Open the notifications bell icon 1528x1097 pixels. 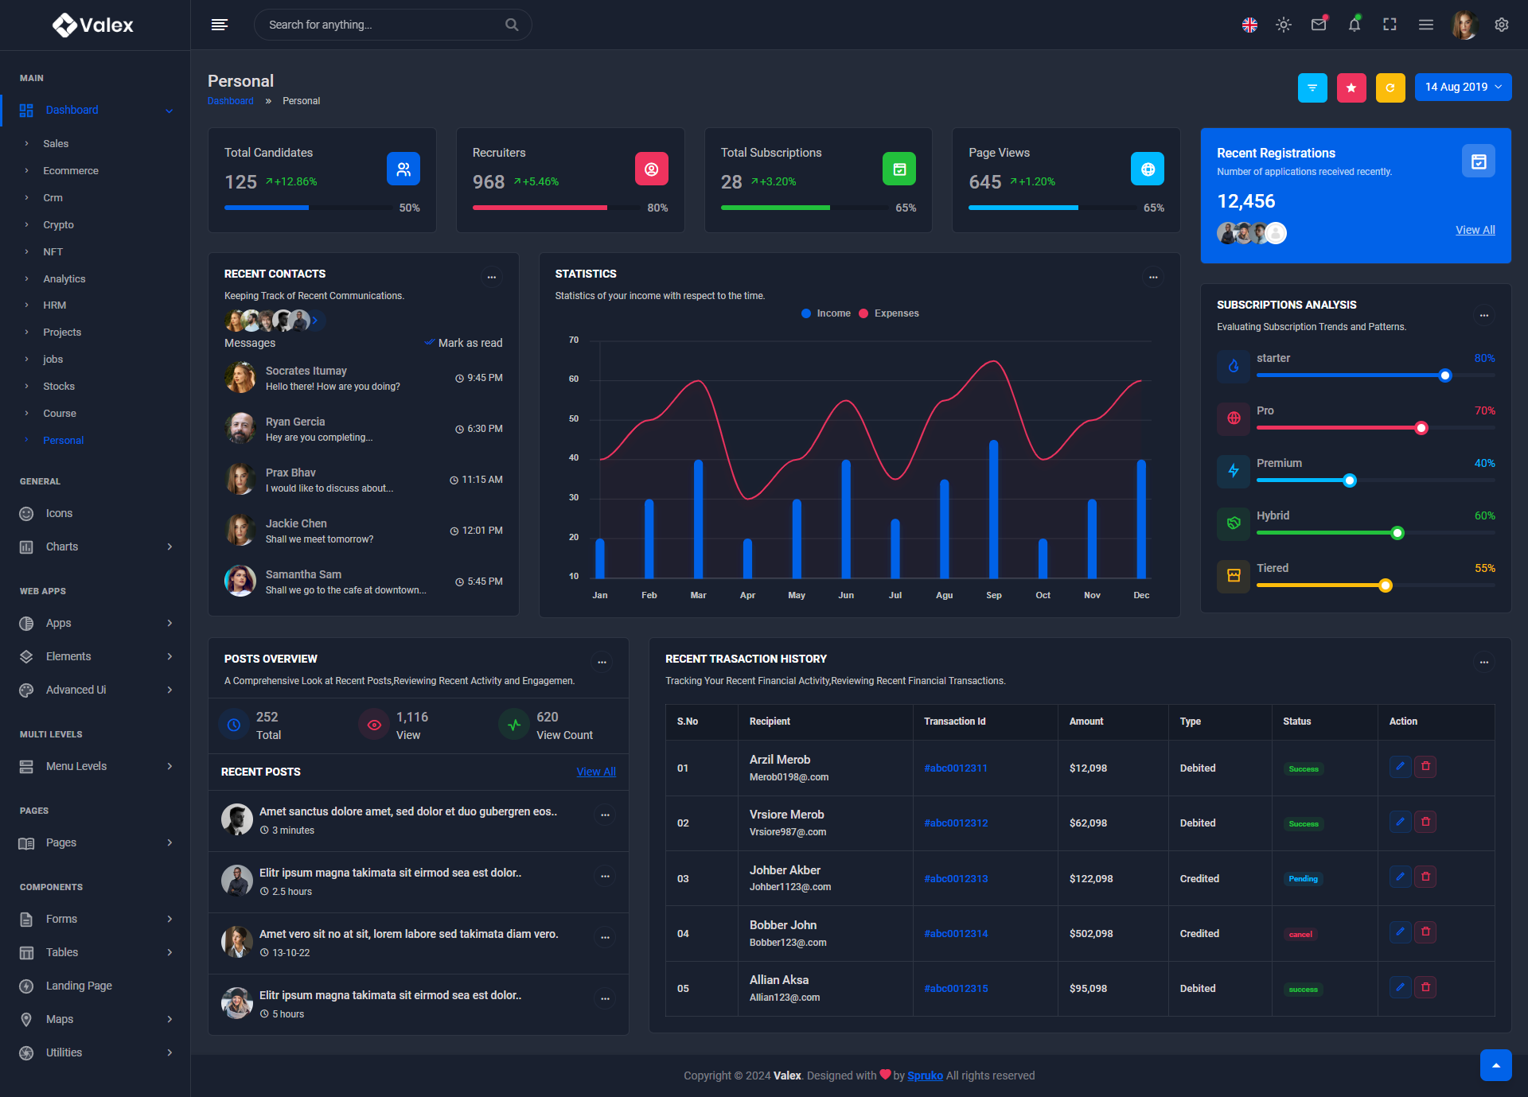[1354, 25]
